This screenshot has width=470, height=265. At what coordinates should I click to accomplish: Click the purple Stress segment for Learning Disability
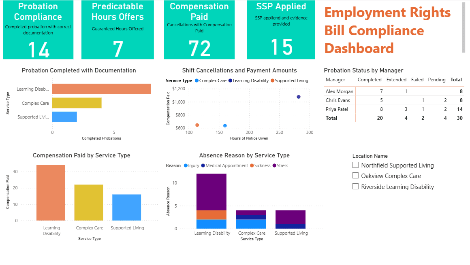click(x=212, y=190)
